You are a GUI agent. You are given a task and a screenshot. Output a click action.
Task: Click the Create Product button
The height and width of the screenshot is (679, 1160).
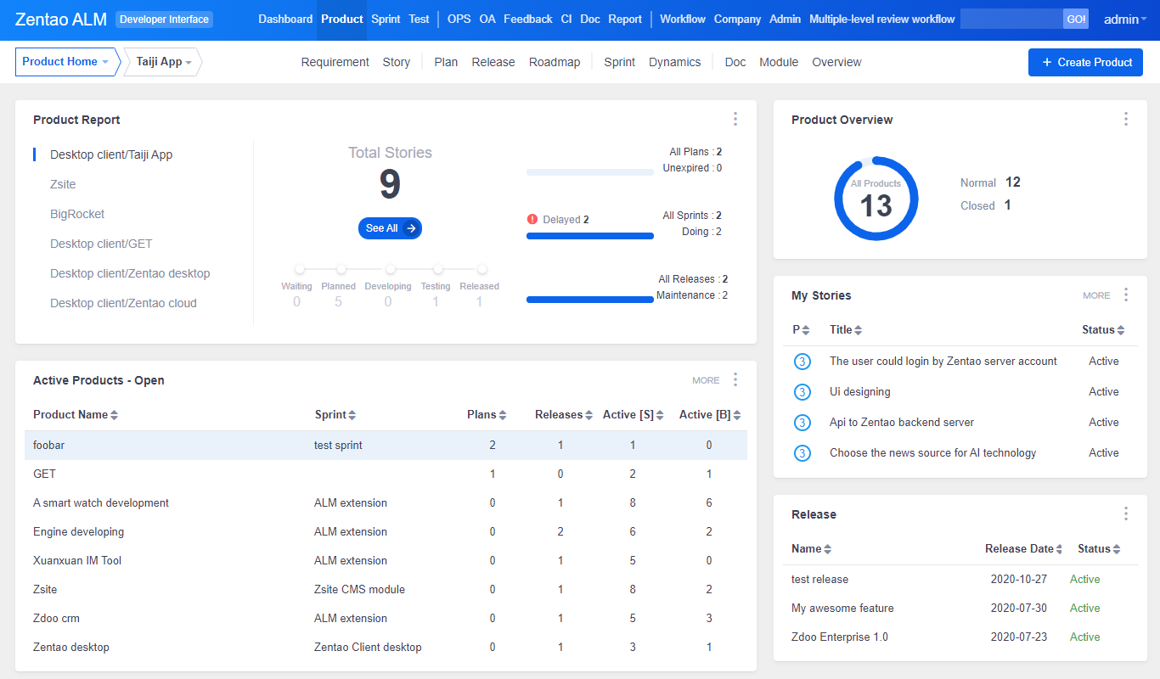point(1085,62)
